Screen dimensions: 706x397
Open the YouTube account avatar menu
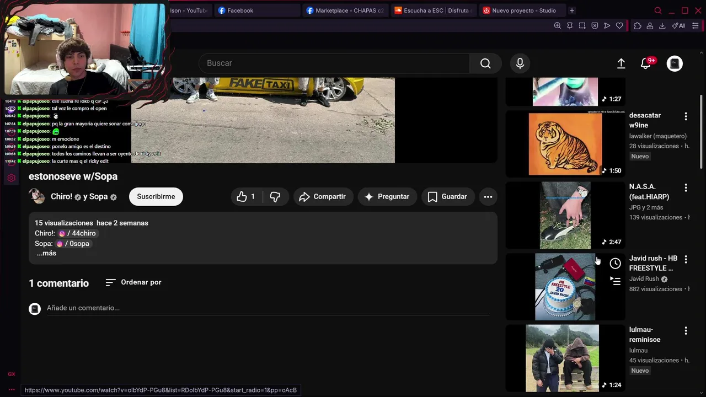tap(675, 63)
